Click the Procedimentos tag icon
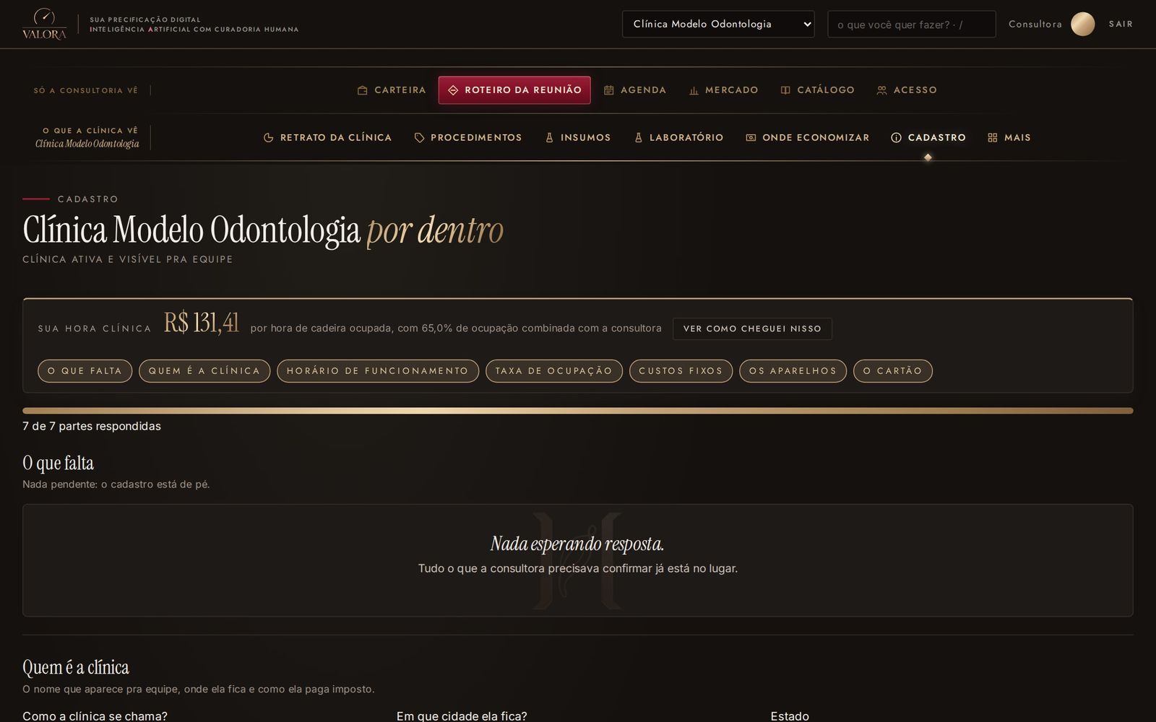 point(419,138)
